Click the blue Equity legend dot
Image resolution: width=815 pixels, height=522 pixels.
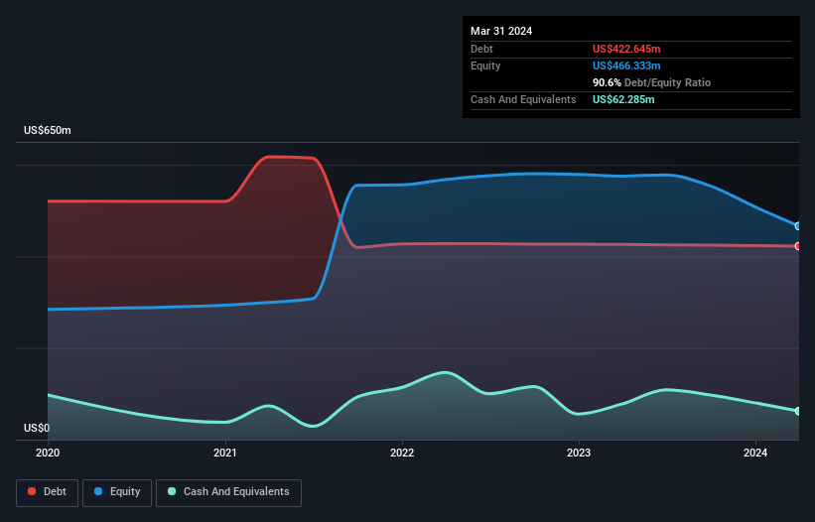point(98,491)
